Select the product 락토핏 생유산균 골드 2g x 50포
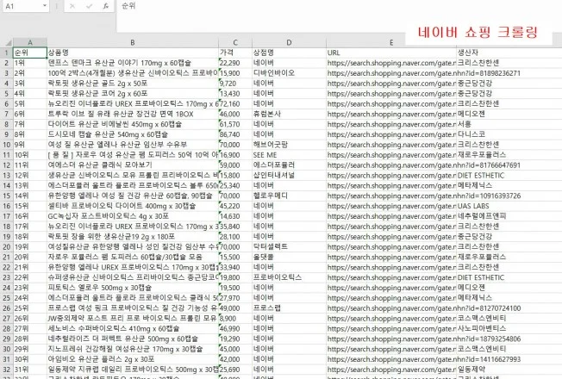Viewport: 562px width, 379px height. [x=133, y=84]
